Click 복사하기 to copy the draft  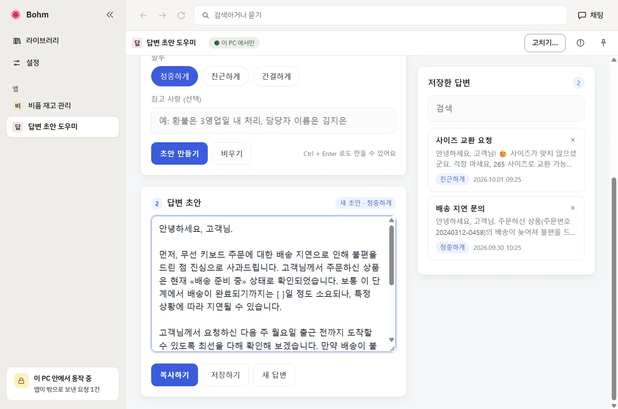click(x=175, y=375)
